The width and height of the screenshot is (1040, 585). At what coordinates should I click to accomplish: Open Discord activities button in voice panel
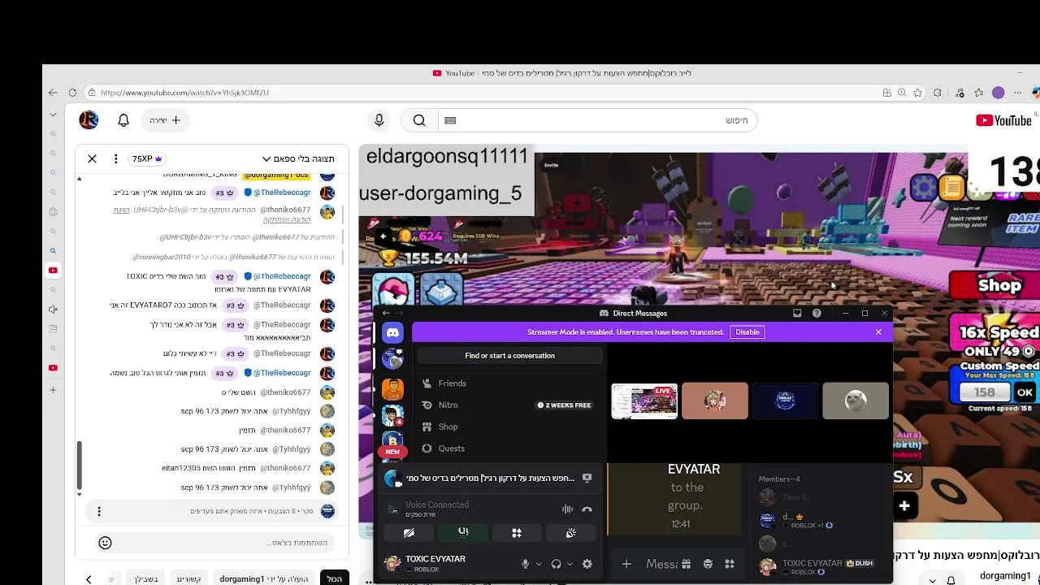click(517, 533)
